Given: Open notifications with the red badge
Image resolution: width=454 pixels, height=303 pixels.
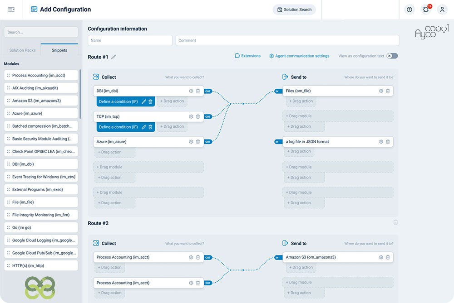Looking at the screenshot, I should tap(426, 10).
